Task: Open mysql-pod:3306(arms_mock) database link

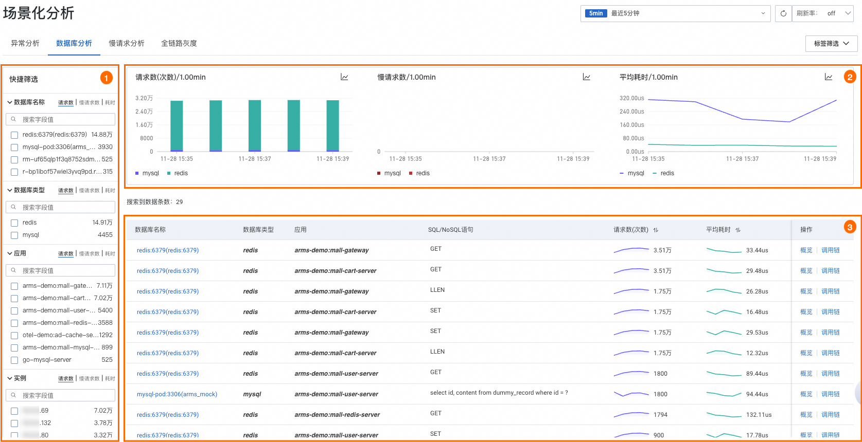Action: [177, 394]
